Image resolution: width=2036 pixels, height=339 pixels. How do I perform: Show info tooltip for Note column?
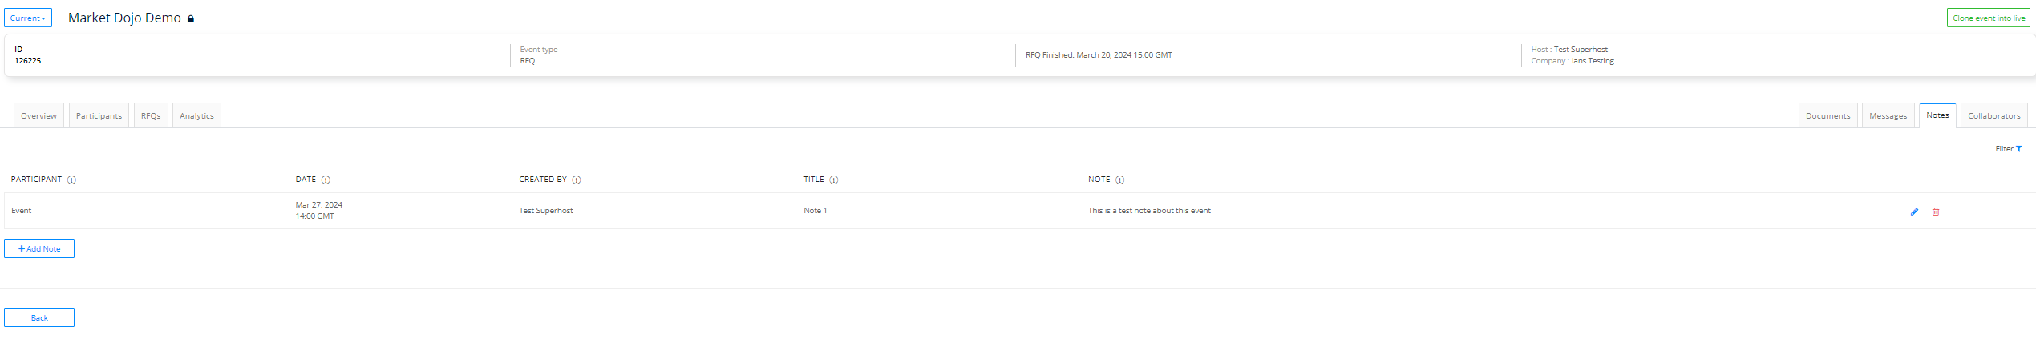[x=1120, y=180]
